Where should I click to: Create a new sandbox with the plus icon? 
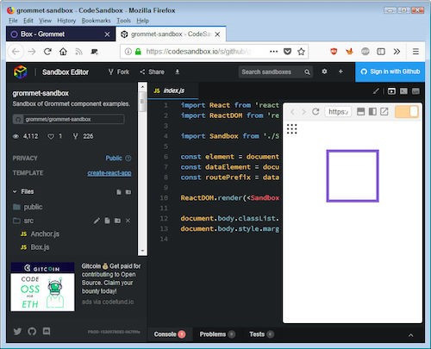340,72
